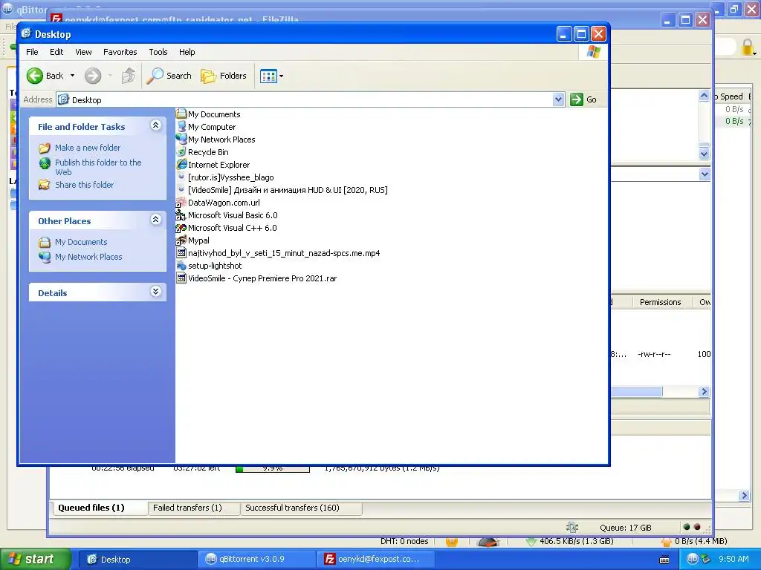Switch to Queued files tab in FileZilla

tap(99, 508)
